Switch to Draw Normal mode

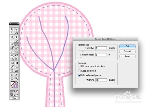click(x=11, y=95)
